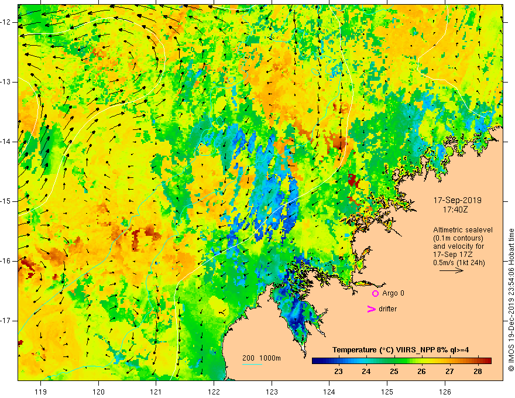Click the longitude axis label 124
The height and width of the screenshot is (398, 515).
pos(329,392)
